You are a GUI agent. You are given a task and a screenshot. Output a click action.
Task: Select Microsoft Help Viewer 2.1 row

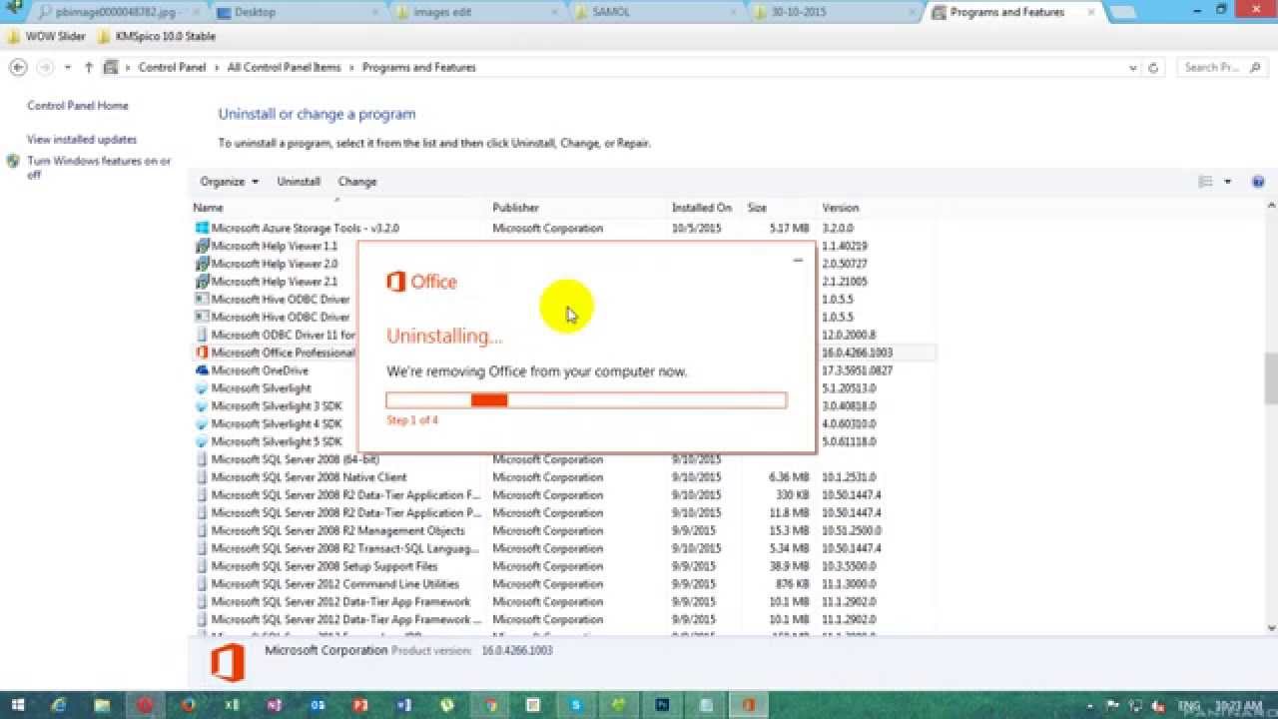pyautogui.click(x=564, y=282)
